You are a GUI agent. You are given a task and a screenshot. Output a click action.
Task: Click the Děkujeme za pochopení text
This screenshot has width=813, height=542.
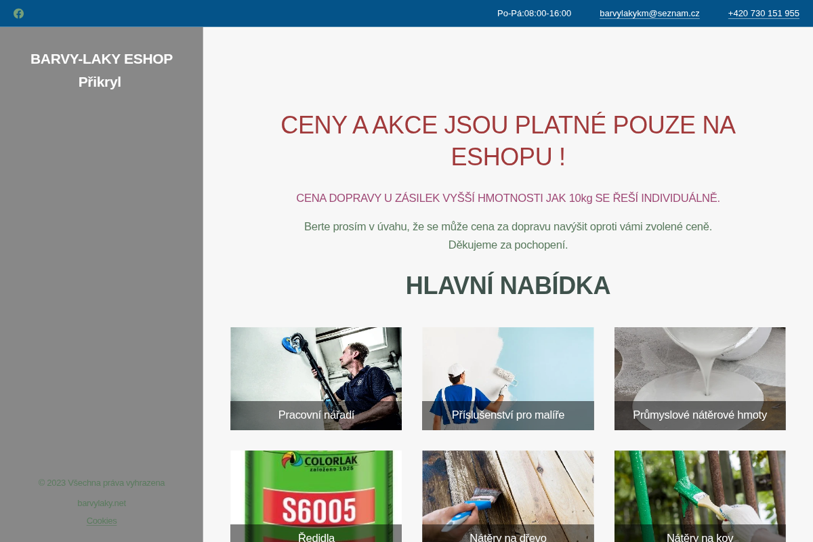click(507, 245)
